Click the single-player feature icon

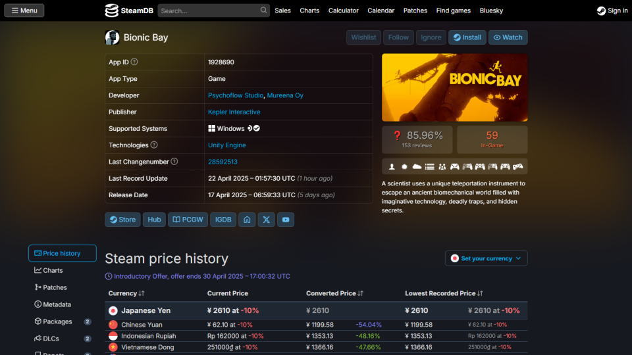pos(392,166)
